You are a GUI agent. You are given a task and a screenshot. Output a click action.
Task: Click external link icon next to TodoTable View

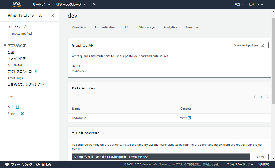point(189,118)
